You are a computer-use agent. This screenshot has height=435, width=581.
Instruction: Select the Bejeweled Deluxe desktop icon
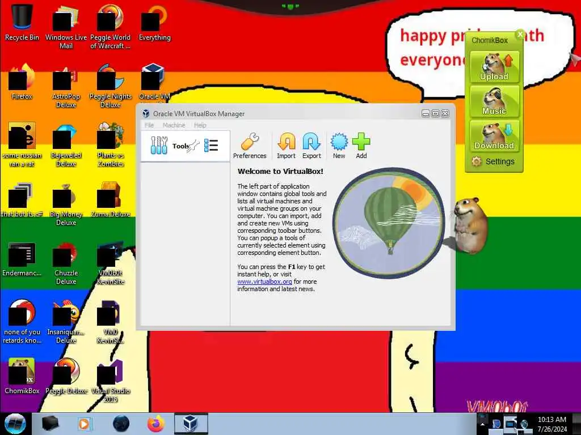pos(66,145)
